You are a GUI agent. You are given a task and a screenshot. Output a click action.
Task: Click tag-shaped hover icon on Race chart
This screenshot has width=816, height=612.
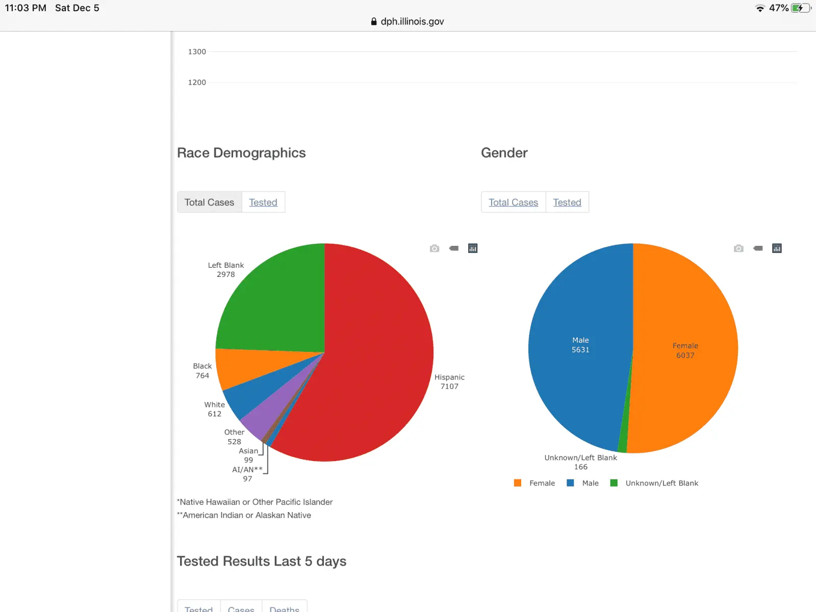453,248
